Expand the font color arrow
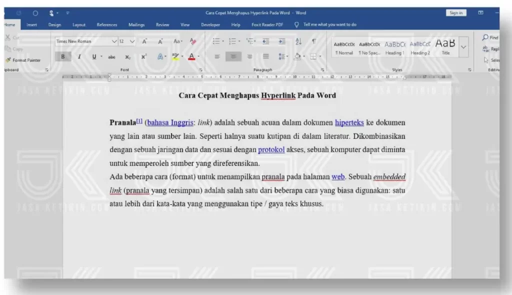This screenshot has width=512, height=295. click(198, 56)
